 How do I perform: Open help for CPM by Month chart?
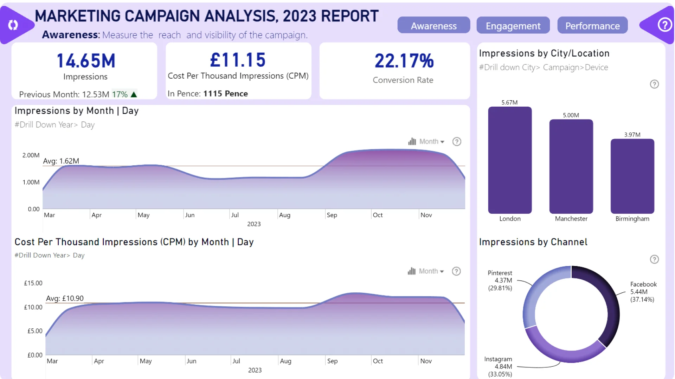[456, 271]
